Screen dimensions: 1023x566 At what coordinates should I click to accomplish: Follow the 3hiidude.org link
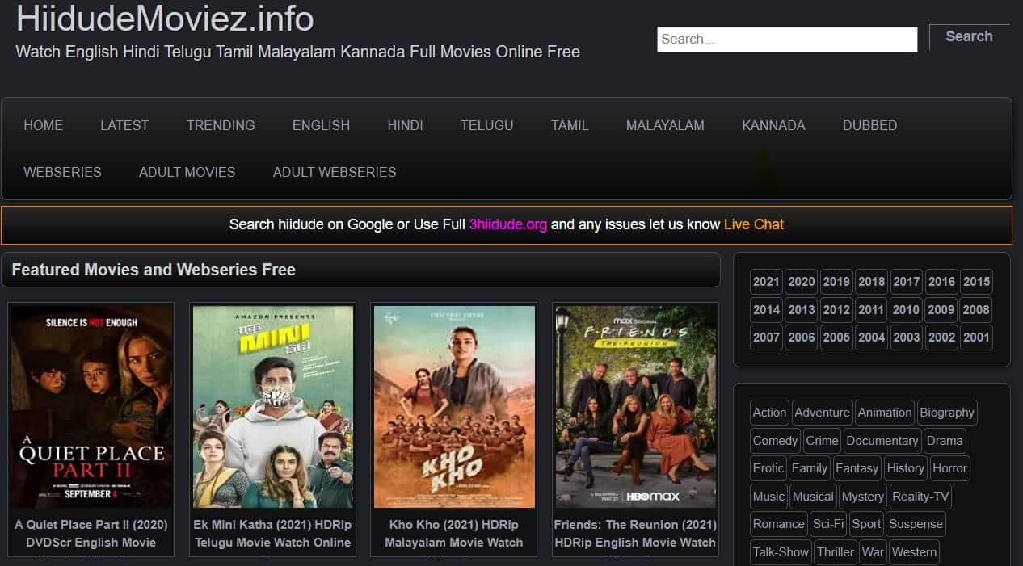tap(508, 224)
